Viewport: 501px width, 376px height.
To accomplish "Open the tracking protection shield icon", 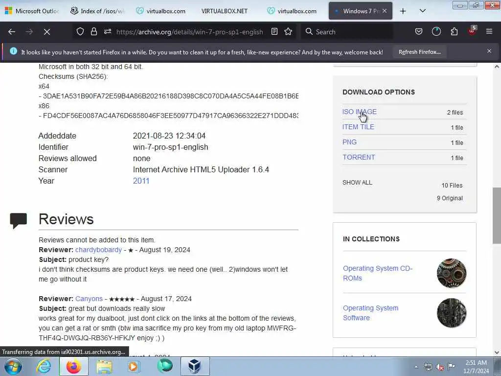I will 80,32.
